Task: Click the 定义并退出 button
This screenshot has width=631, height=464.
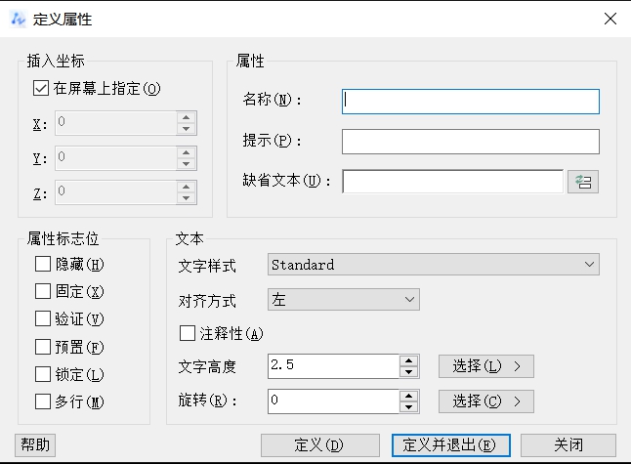Action: pos(451,444)
